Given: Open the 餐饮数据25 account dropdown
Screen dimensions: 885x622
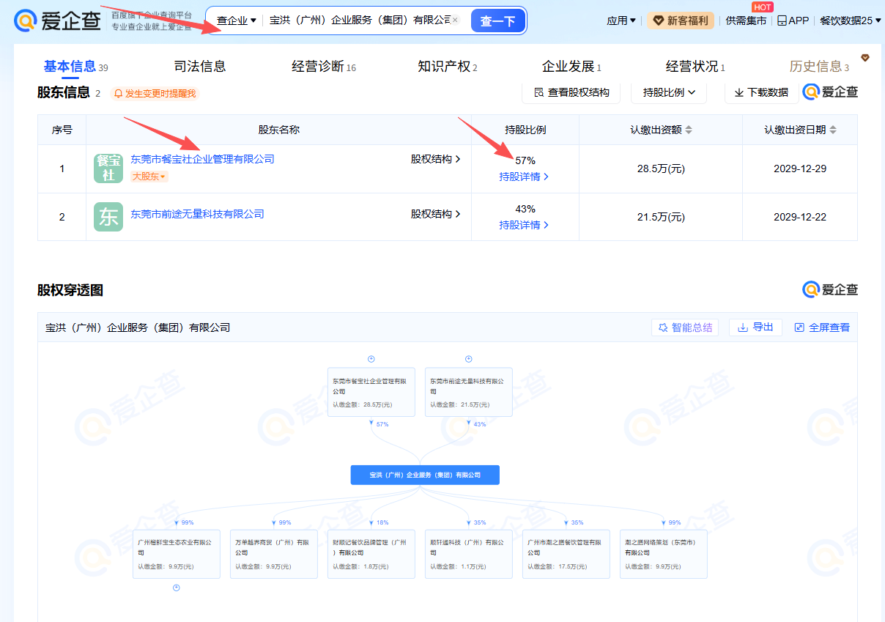Looking at the screenshot, I should 851,21.
